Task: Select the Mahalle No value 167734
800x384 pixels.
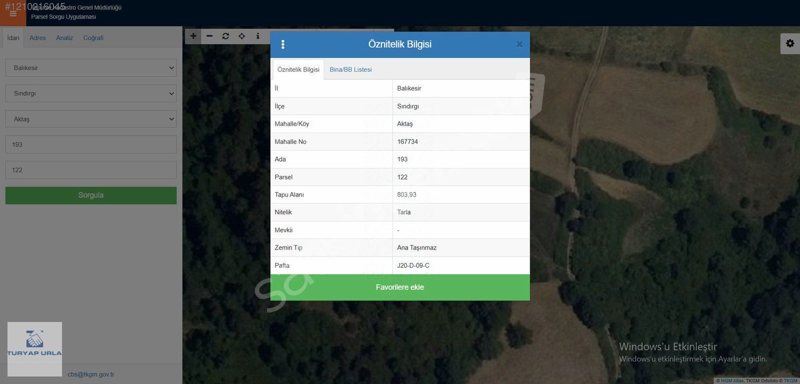Action: point(407,141)
